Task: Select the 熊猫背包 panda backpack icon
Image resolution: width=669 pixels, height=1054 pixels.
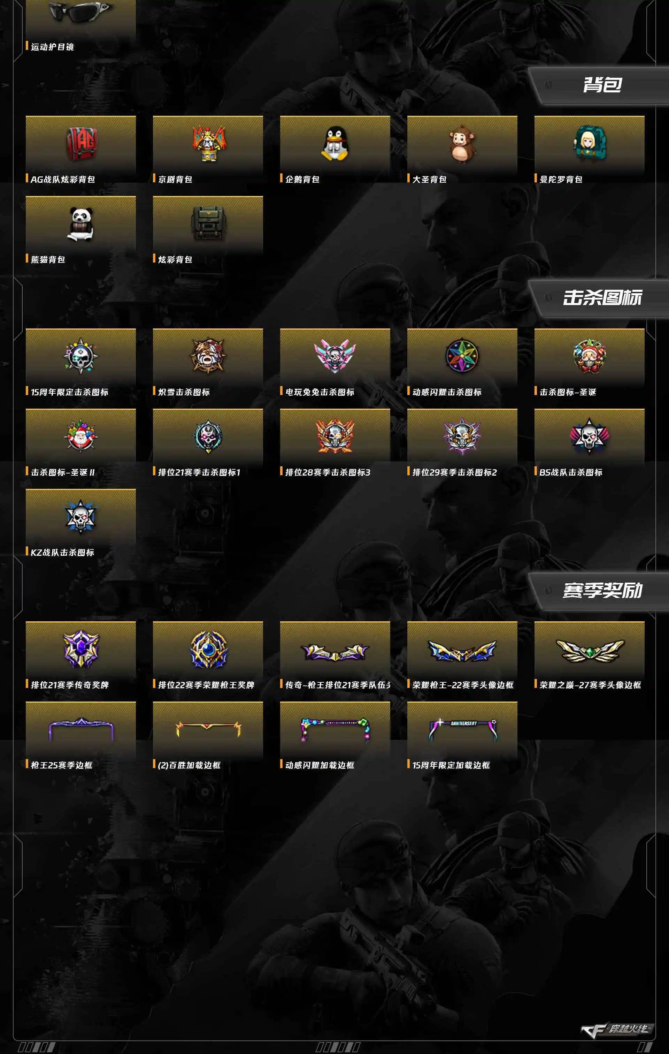Action: click(81, 224)
